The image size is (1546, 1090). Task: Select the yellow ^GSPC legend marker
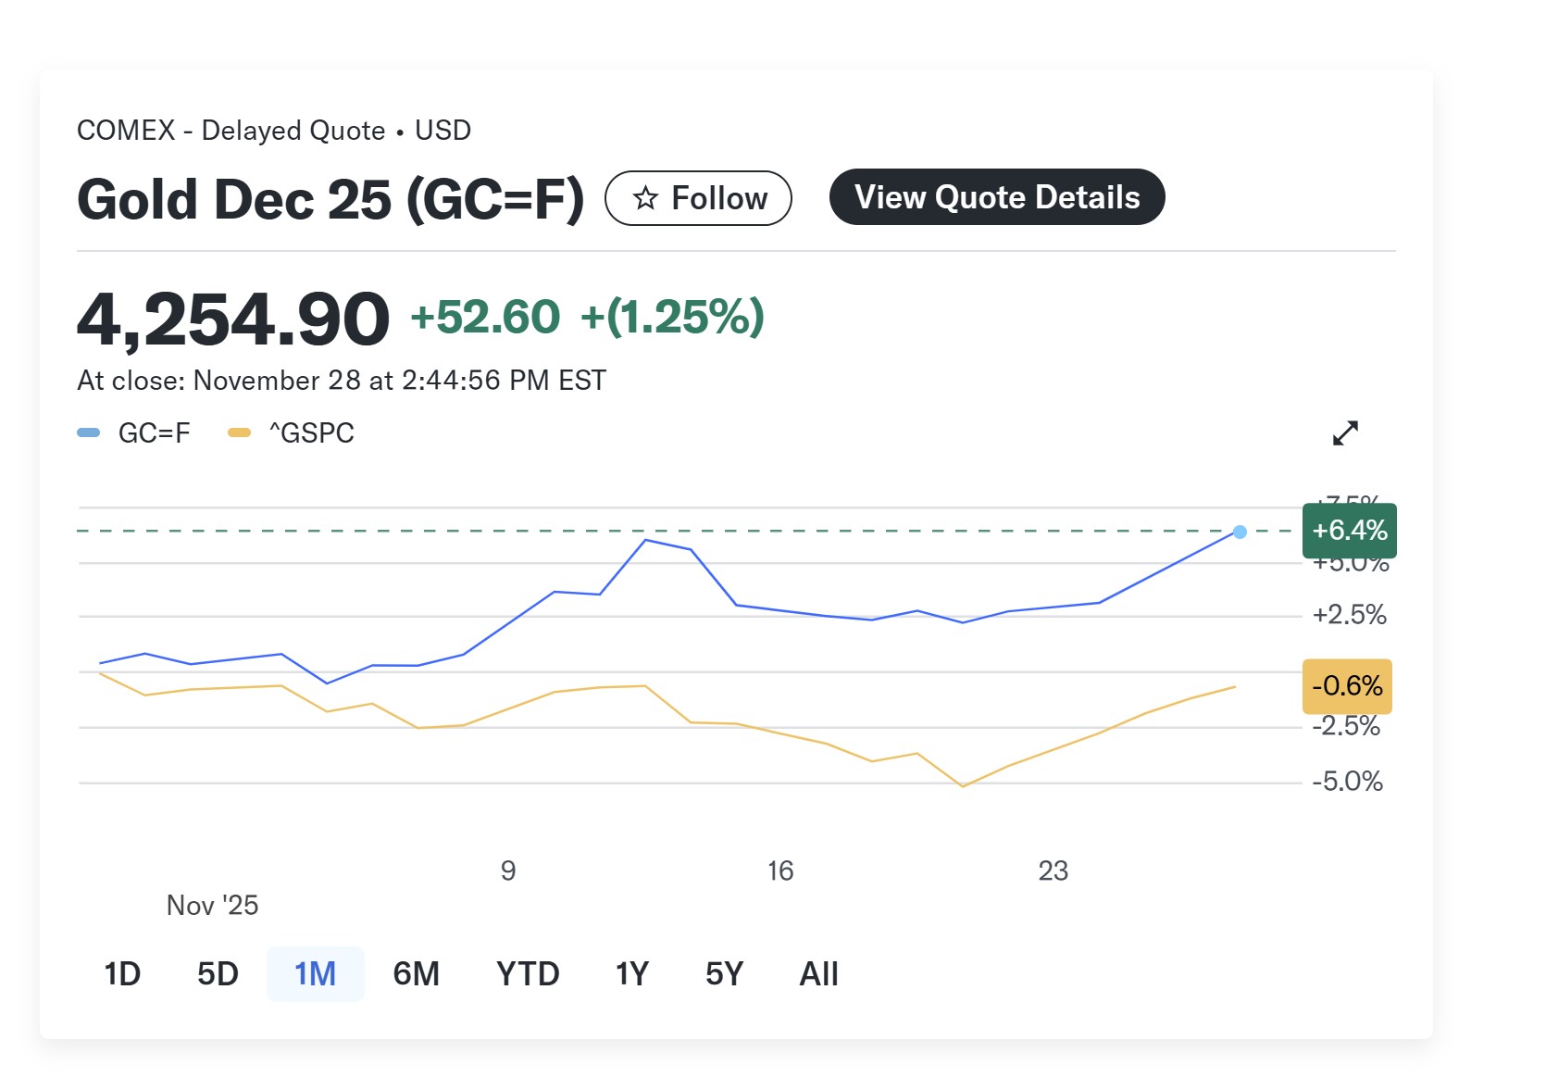[239, 432]
